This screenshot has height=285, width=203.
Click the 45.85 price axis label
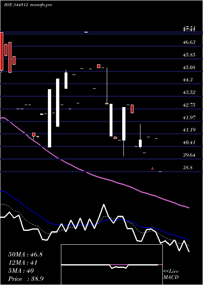[x=189, y=55]
